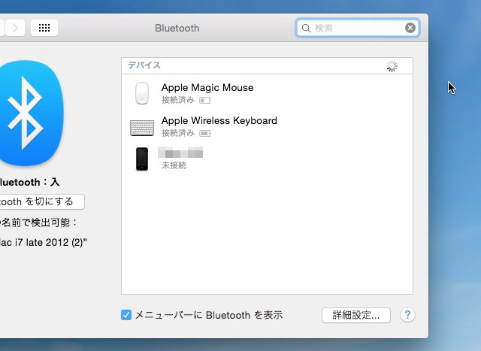Open 詳細設定... advanced settings
Image resolution: width=481 pixels, height=351 pixels.
pos(355,315)
